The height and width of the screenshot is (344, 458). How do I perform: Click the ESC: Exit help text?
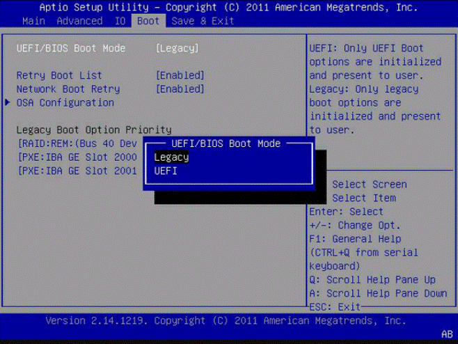(335, 307)
